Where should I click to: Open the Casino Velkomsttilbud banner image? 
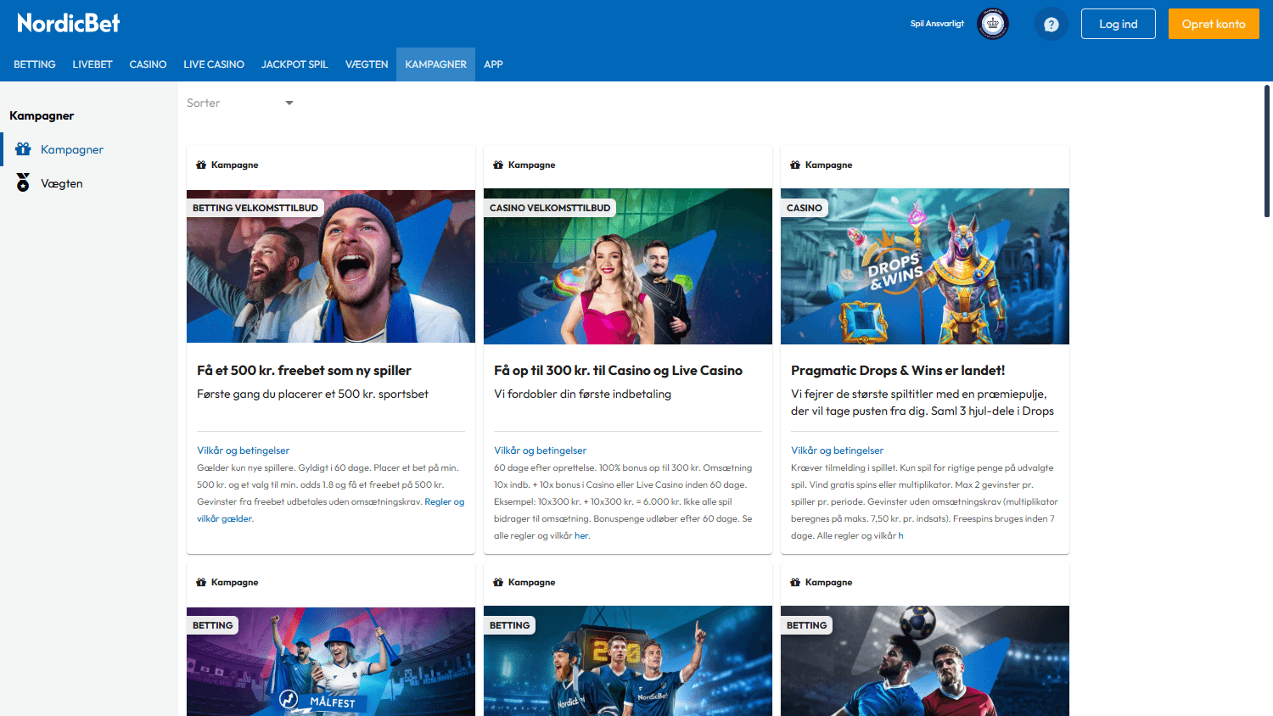[628, 266]
